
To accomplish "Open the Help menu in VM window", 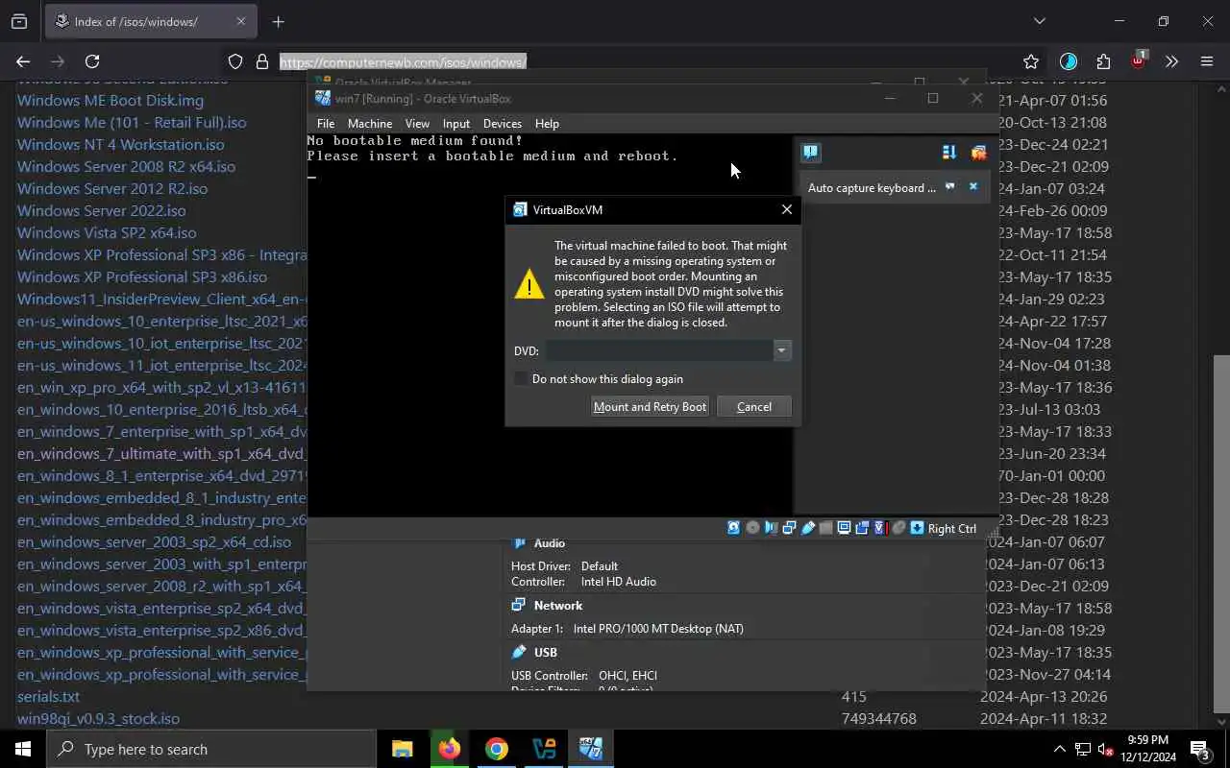I will point(547,123).
